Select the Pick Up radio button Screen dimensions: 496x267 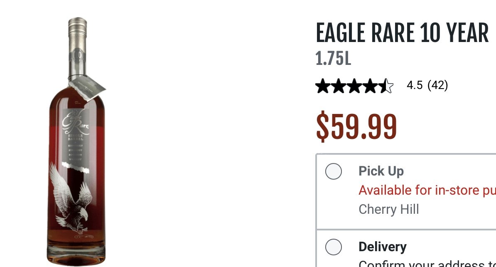pos(334,171)
